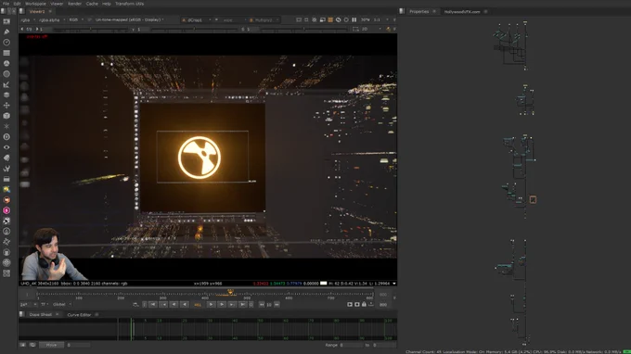Toggle the orange proxy mode button

tap(330, 19)
